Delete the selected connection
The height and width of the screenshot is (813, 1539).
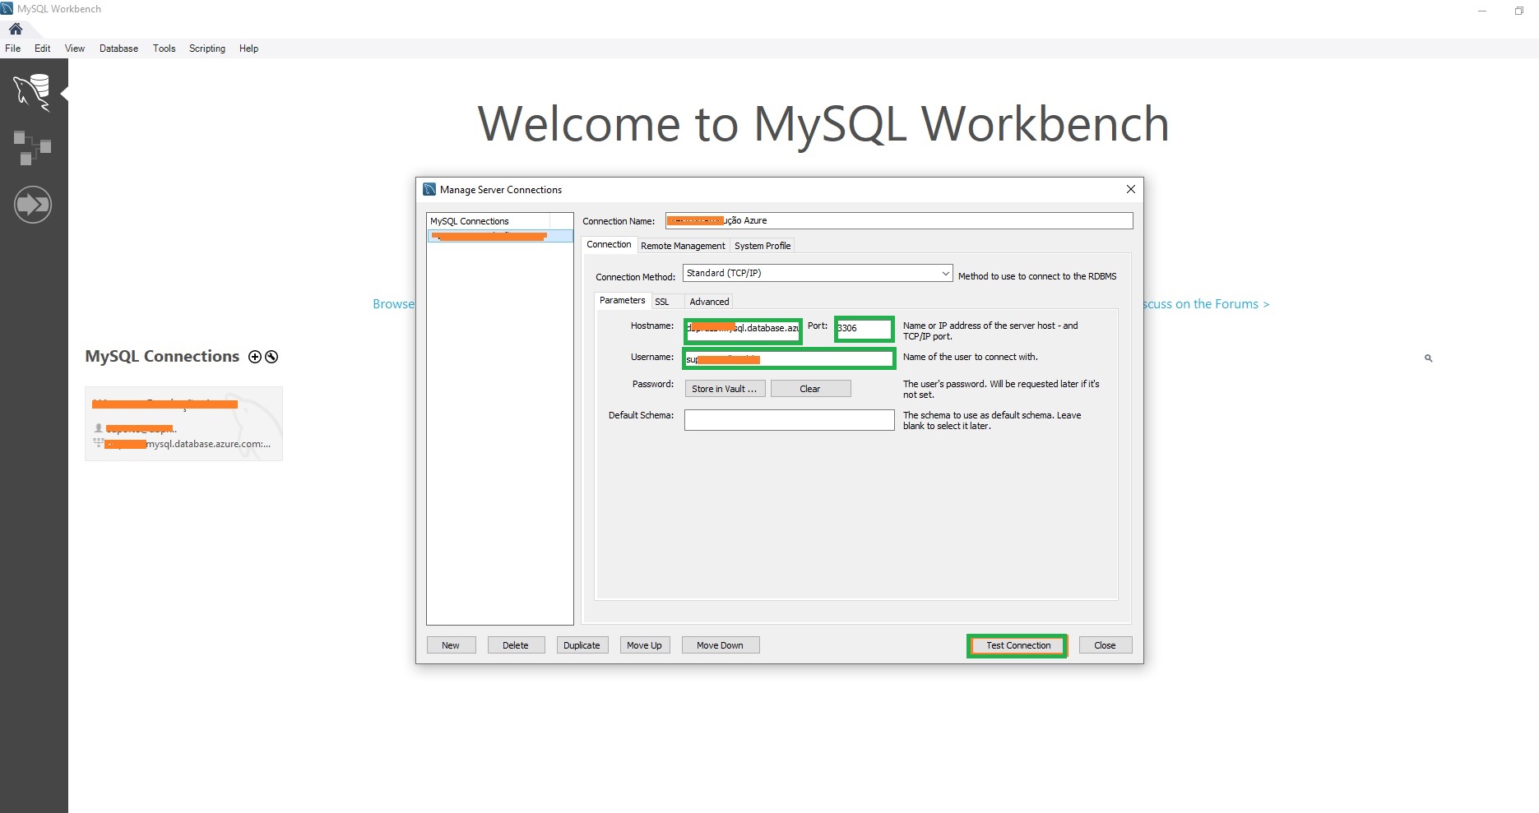click(x=516, y=645)
